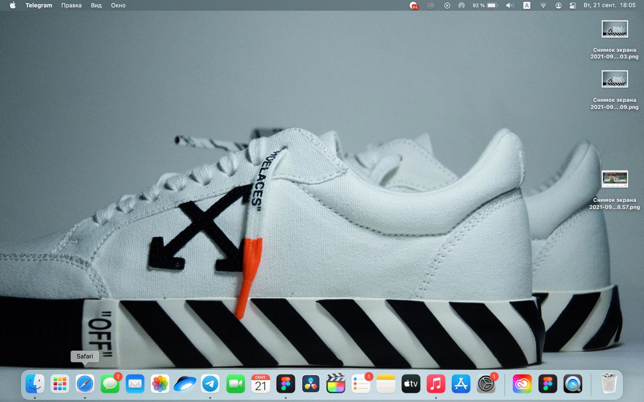Open Reminders with 1 badge
Screen dimensions: 644x402
361,384
